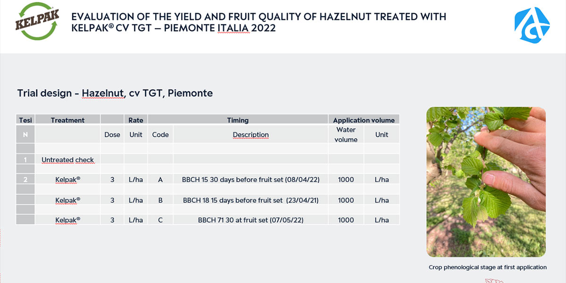Screen dimensions: 566x283
Task: Click timing code 'C' cell
Action: (x=160, y=220)
